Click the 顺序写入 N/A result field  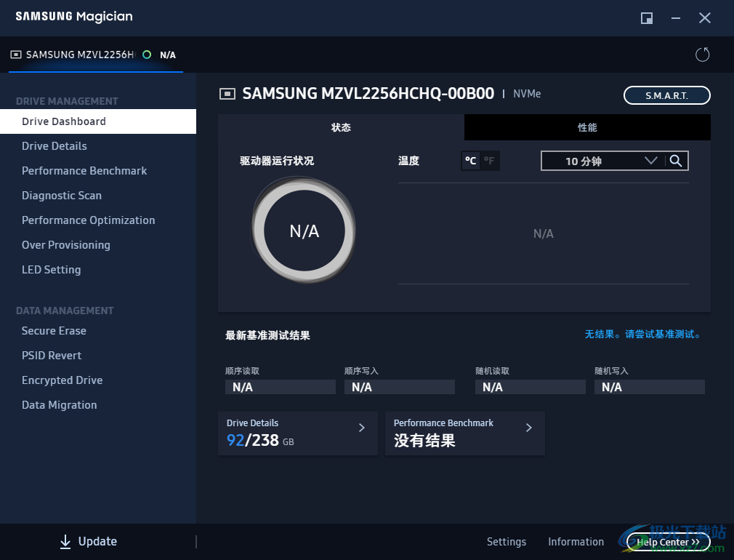(400, 387)
